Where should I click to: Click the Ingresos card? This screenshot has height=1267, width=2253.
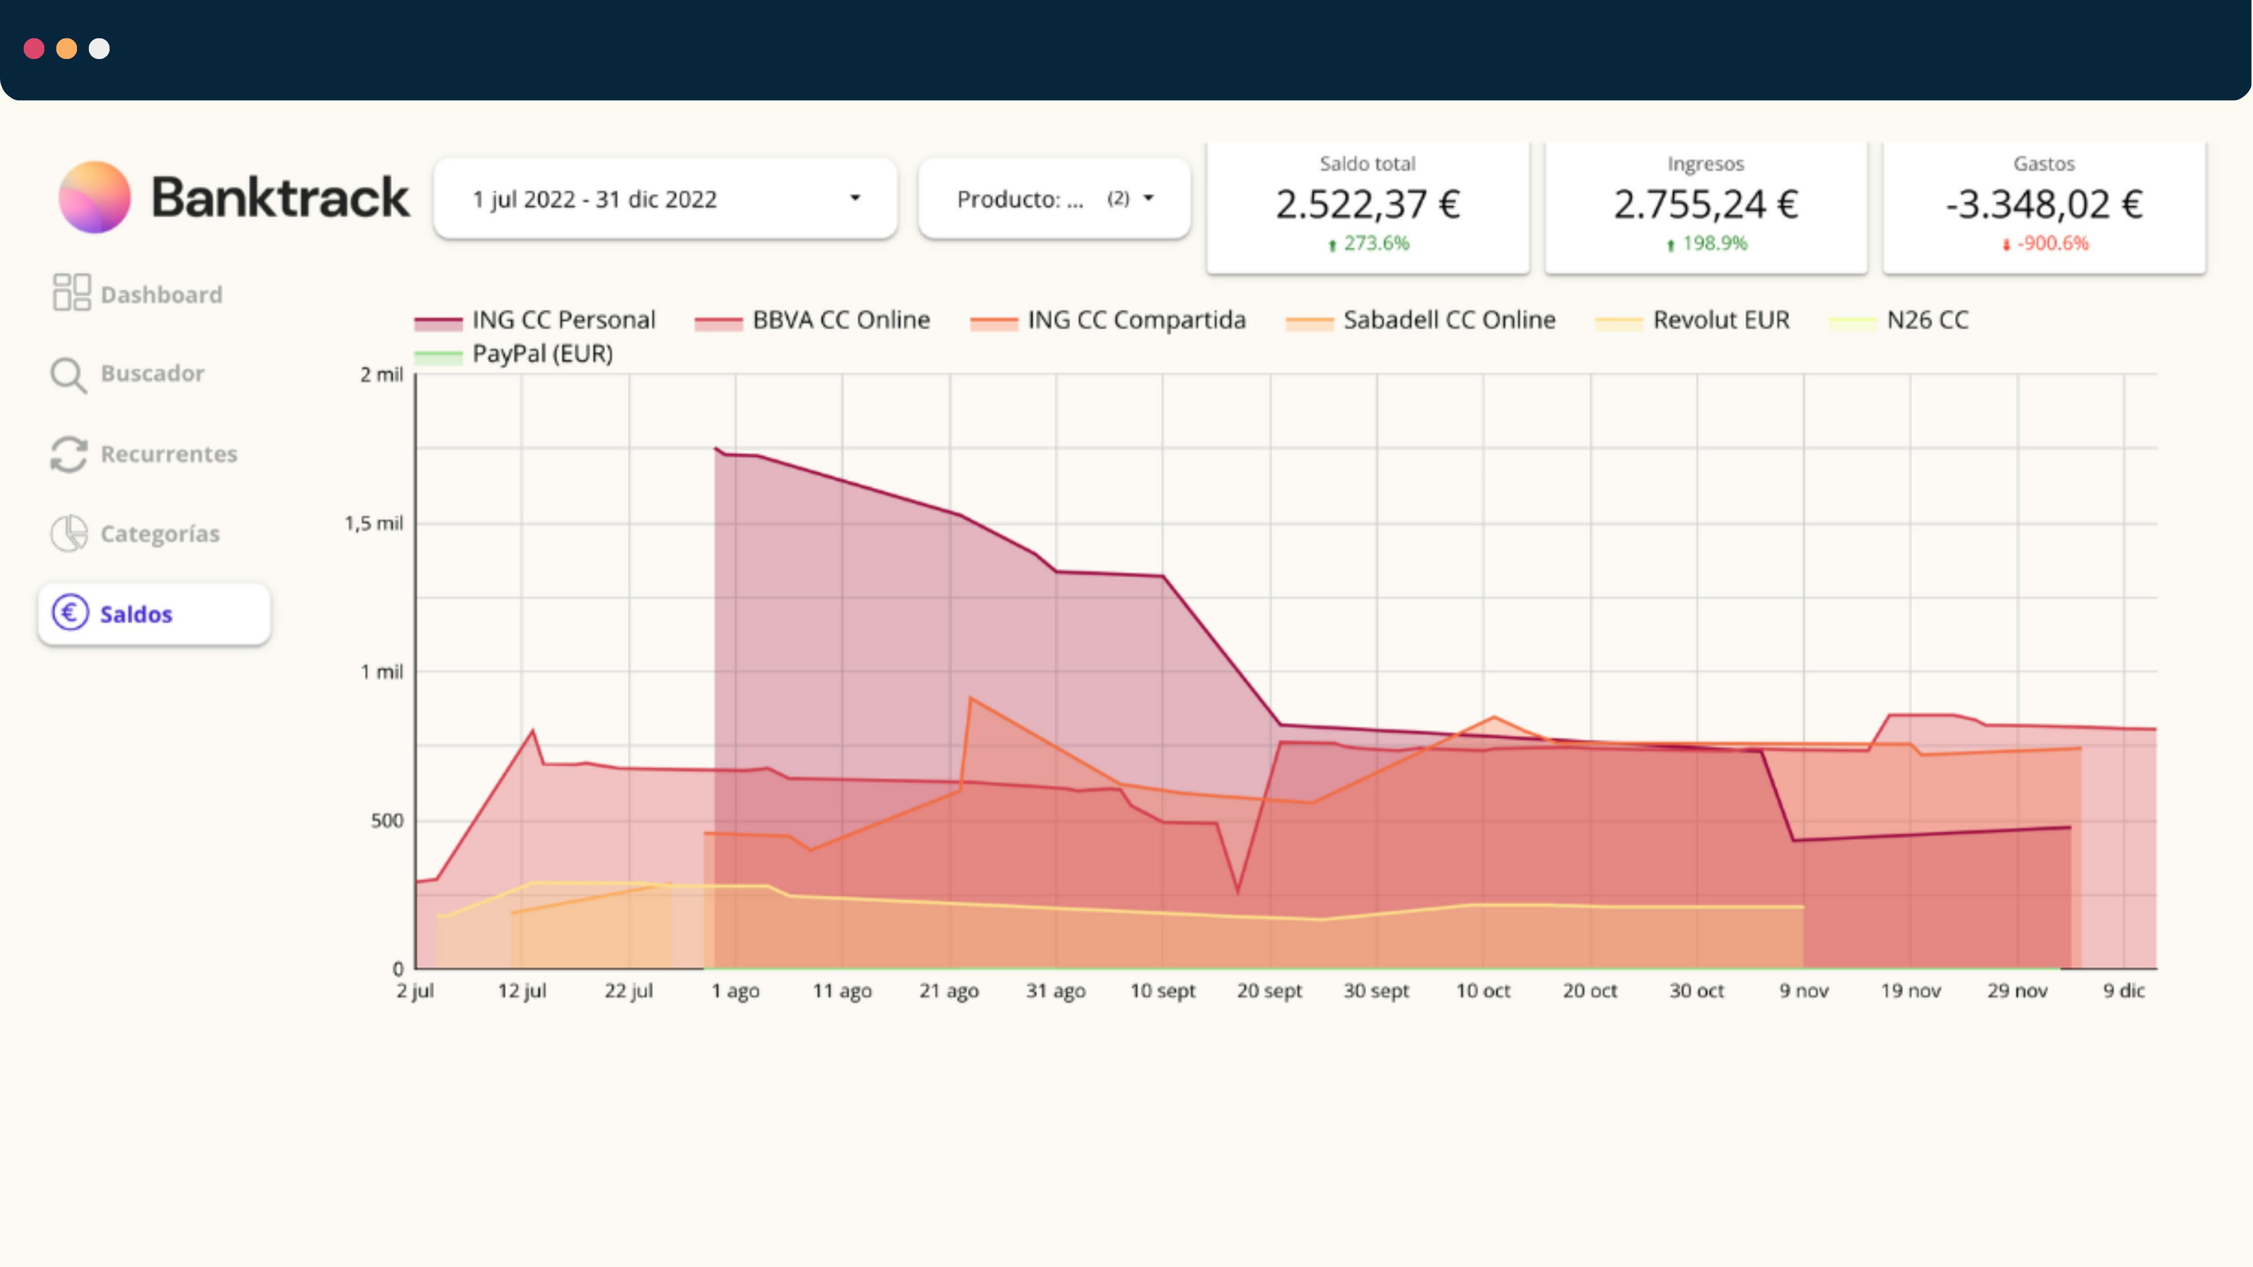[x=1705, y=207]
